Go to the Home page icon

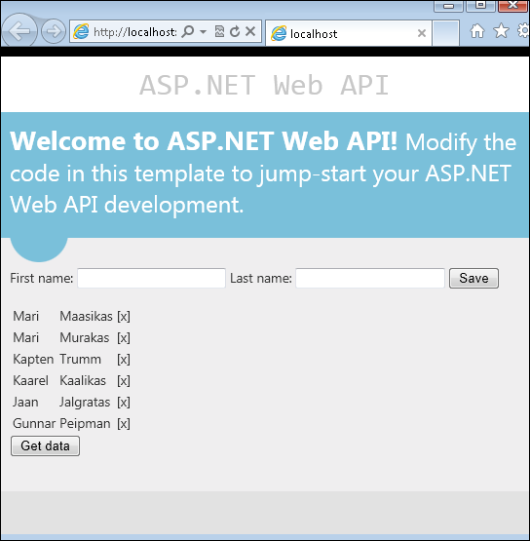tap(477, 31)
